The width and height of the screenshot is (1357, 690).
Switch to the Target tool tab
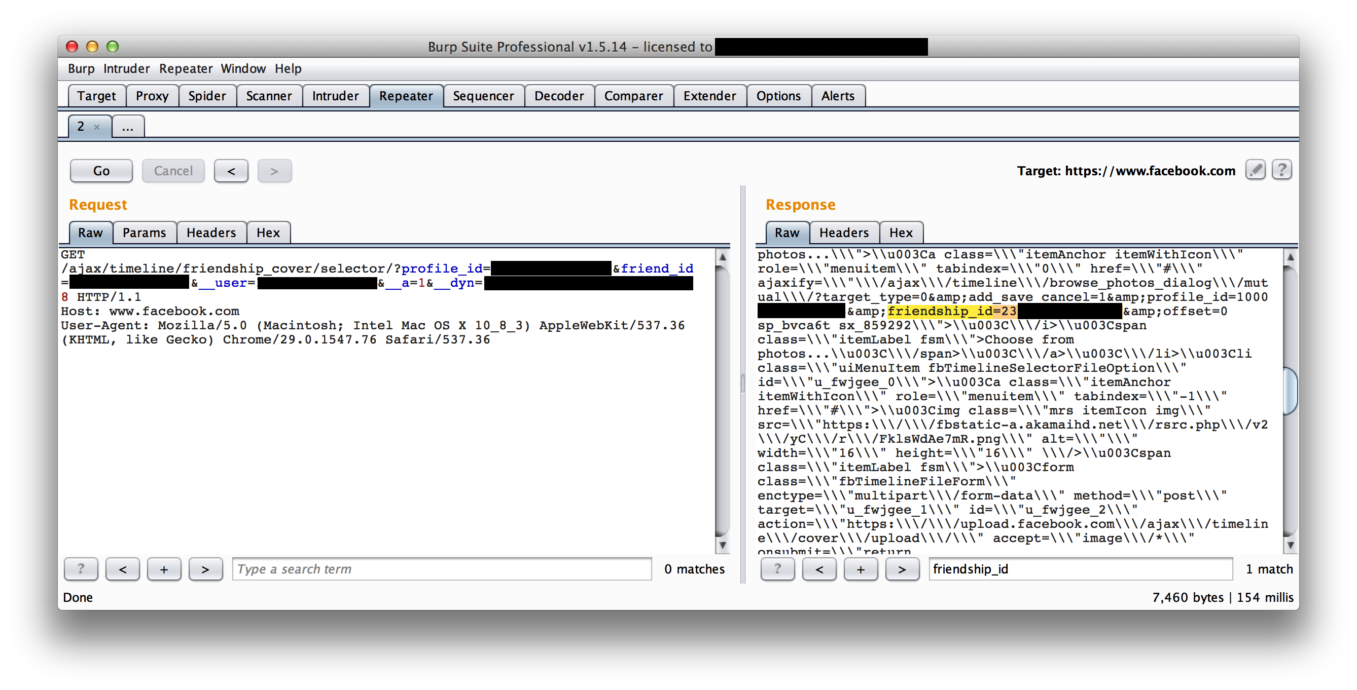[x=96, y=96]
